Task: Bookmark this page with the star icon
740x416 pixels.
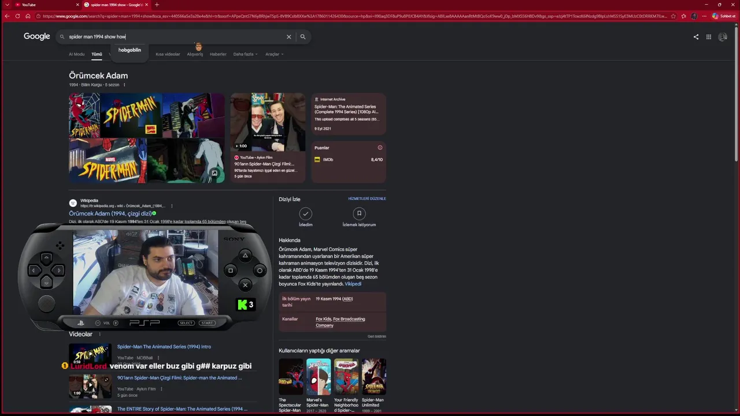Action: point(674,16)
